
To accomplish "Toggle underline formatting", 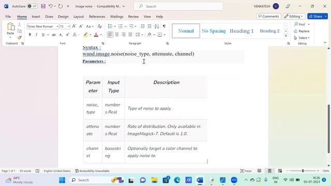I will [x=43, y=35].
